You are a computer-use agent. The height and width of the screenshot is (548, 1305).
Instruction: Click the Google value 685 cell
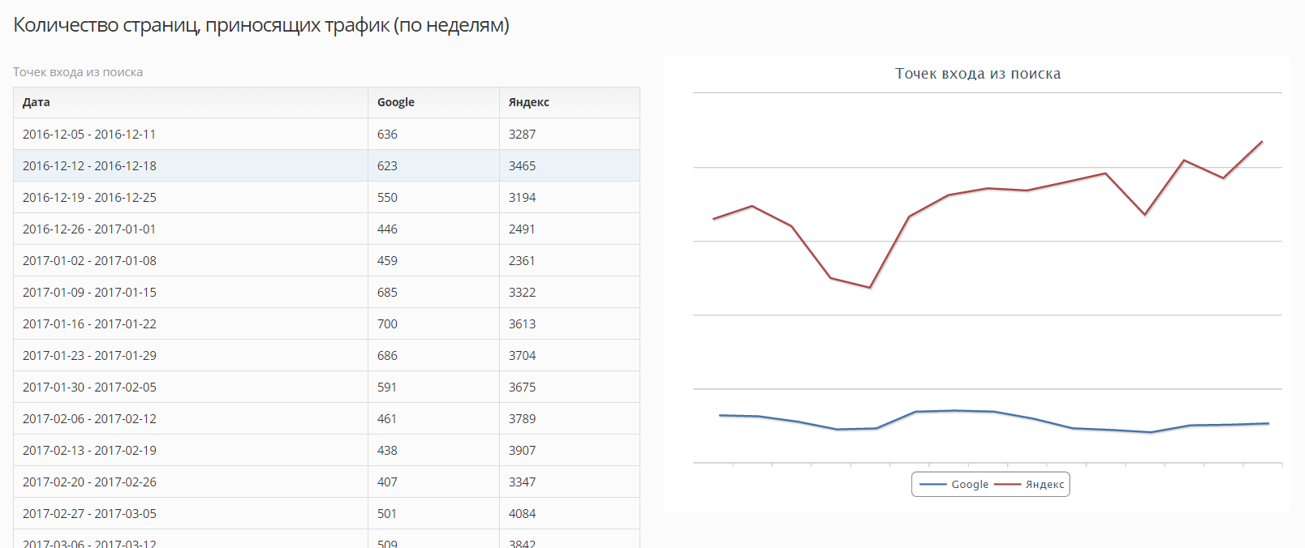tap(387, 293)
